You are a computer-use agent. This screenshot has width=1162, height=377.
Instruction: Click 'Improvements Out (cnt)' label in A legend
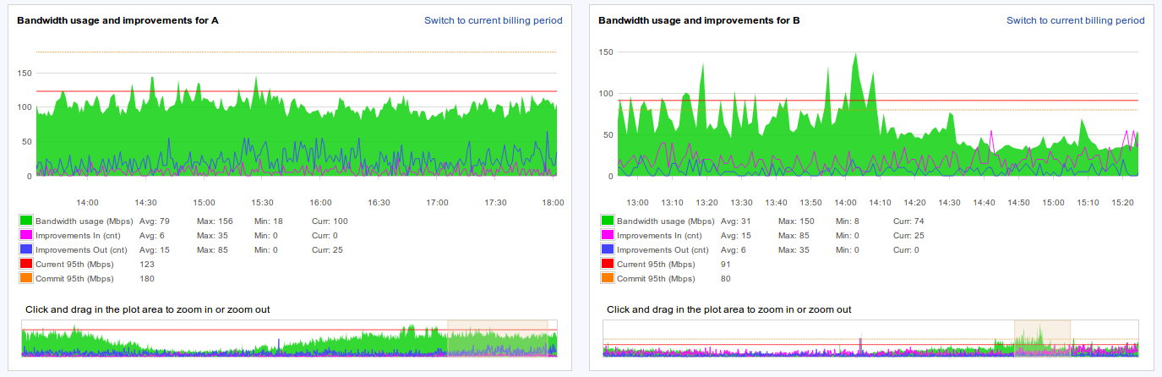click(80, 250)
